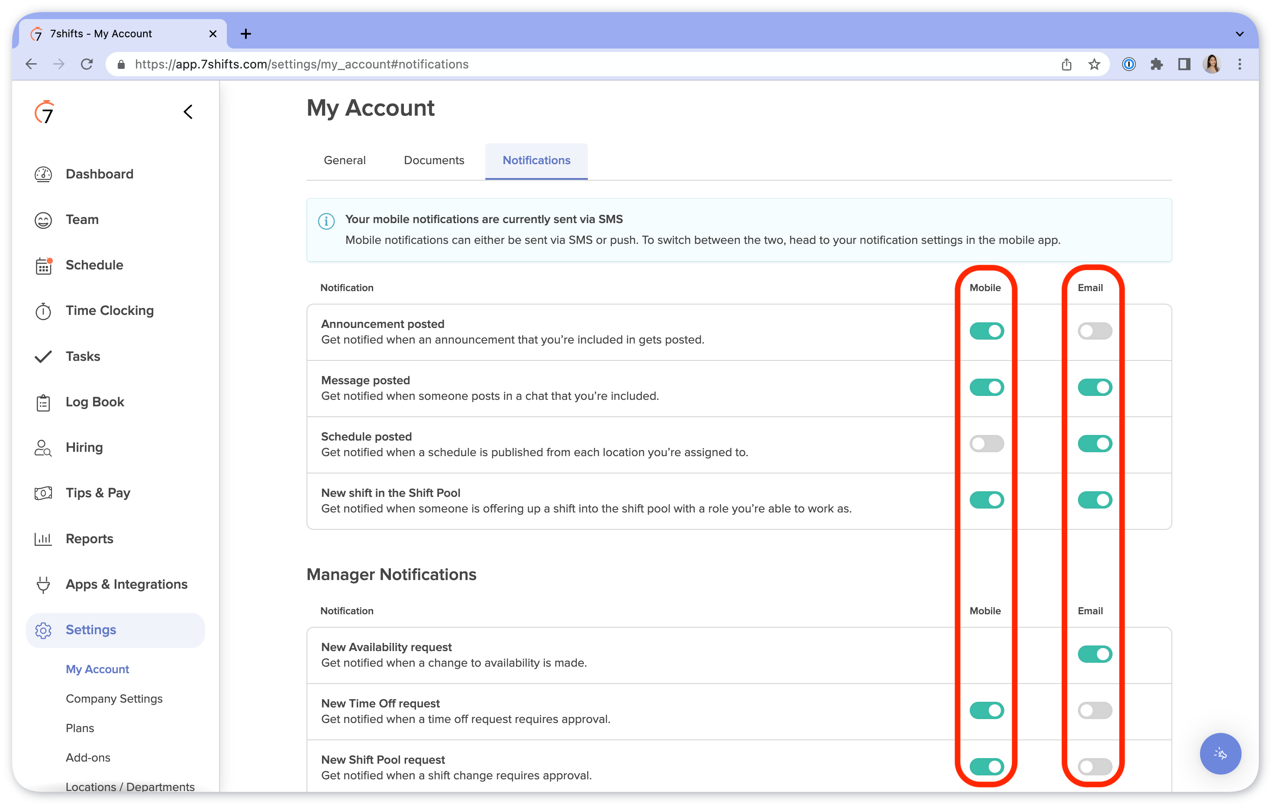1271x804 pixels.
Task: Open the Schedule calendar icon
Action: 43,265
